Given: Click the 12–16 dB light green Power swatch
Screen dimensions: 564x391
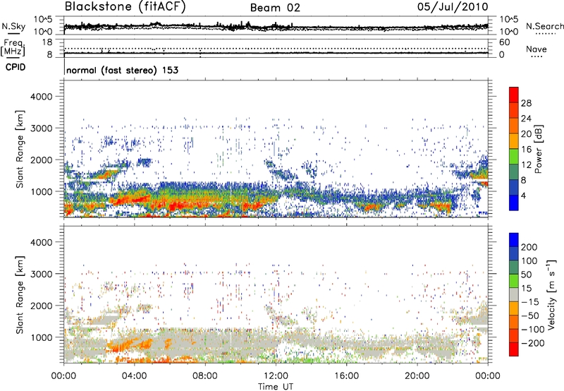Looking at the screenshot, I should 514,157.
